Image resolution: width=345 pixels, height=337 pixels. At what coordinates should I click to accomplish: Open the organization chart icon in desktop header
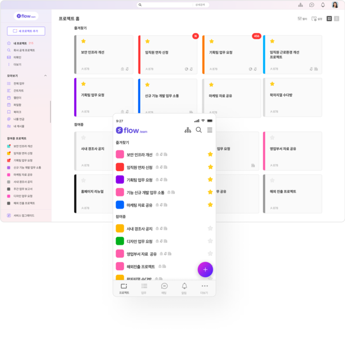point(300,5)
